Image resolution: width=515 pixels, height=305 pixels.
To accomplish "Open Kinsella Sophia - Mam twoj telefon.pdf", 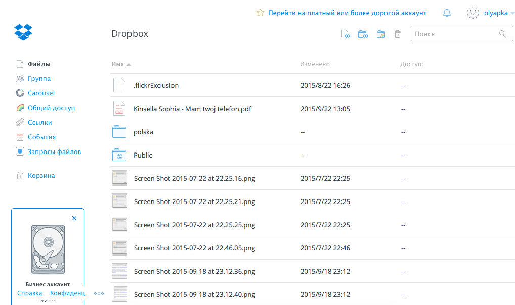I will (192, 109).
